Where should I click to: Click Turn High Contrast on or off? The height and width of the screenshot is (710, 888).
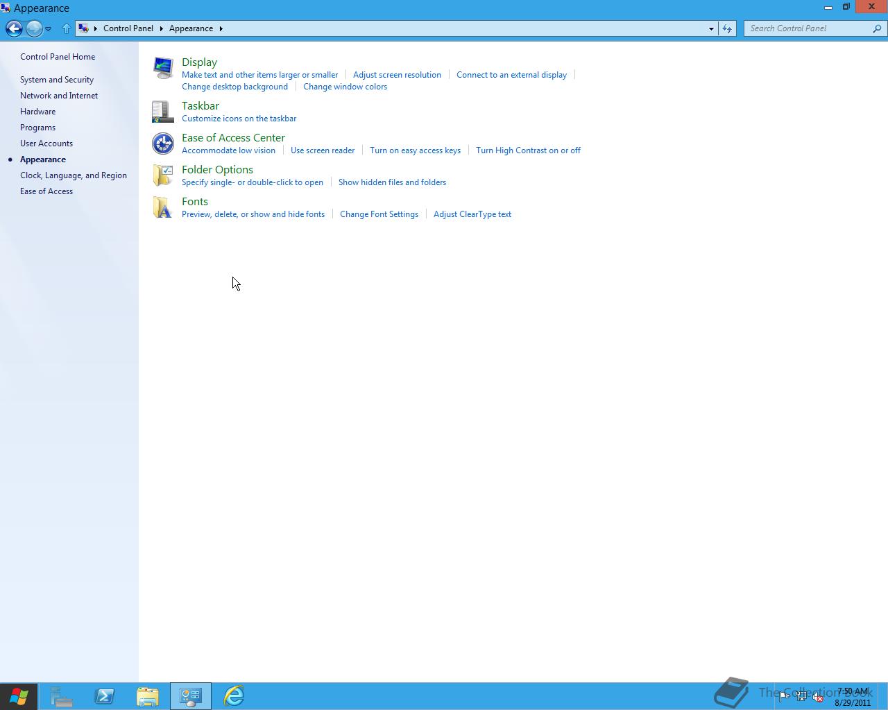[528, 150]
